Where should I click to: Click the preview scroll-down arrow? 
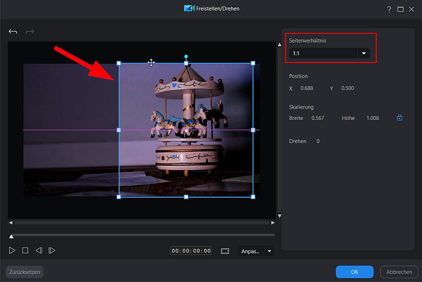279,216
